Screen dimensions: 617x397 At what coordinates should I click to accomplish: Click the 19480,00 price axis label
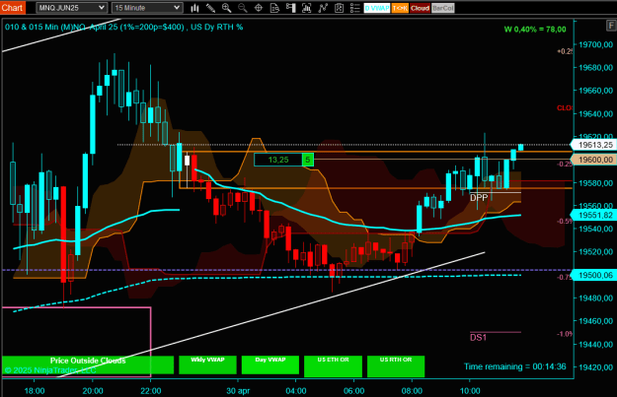coord(595,298)
